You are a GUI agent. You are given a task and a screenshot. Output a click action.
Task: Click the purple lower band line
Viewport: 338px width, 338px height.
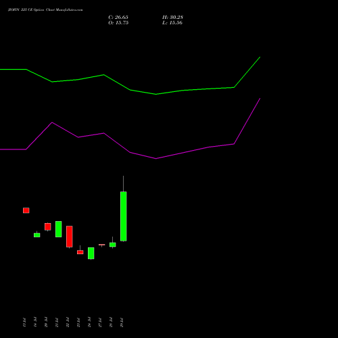click(130, 153)
